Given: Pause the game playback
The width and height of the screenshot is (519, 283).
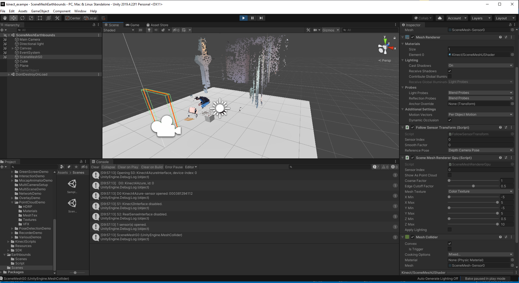Looking at the screenshot, I should [x=252, y=18].
